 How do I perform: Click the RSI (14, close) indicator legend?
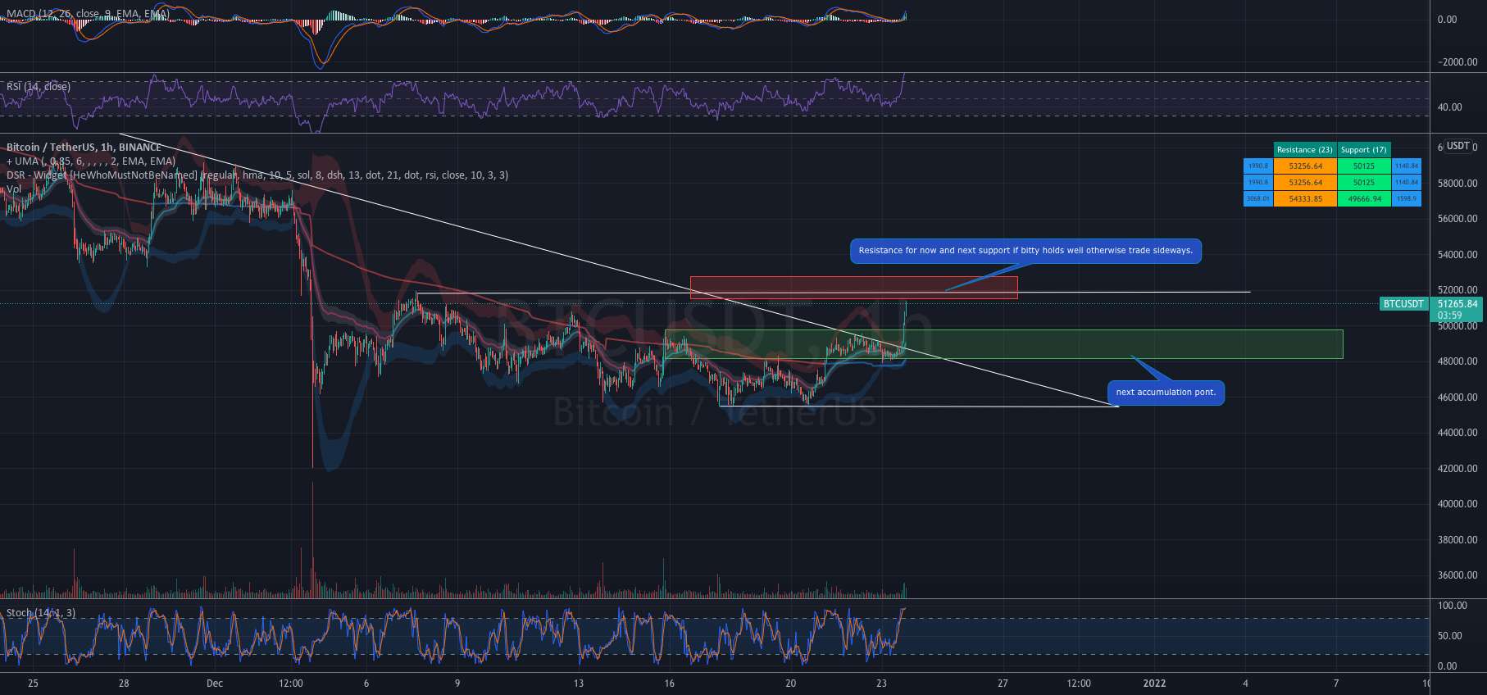pyautogui.click(x=39, y=87)
